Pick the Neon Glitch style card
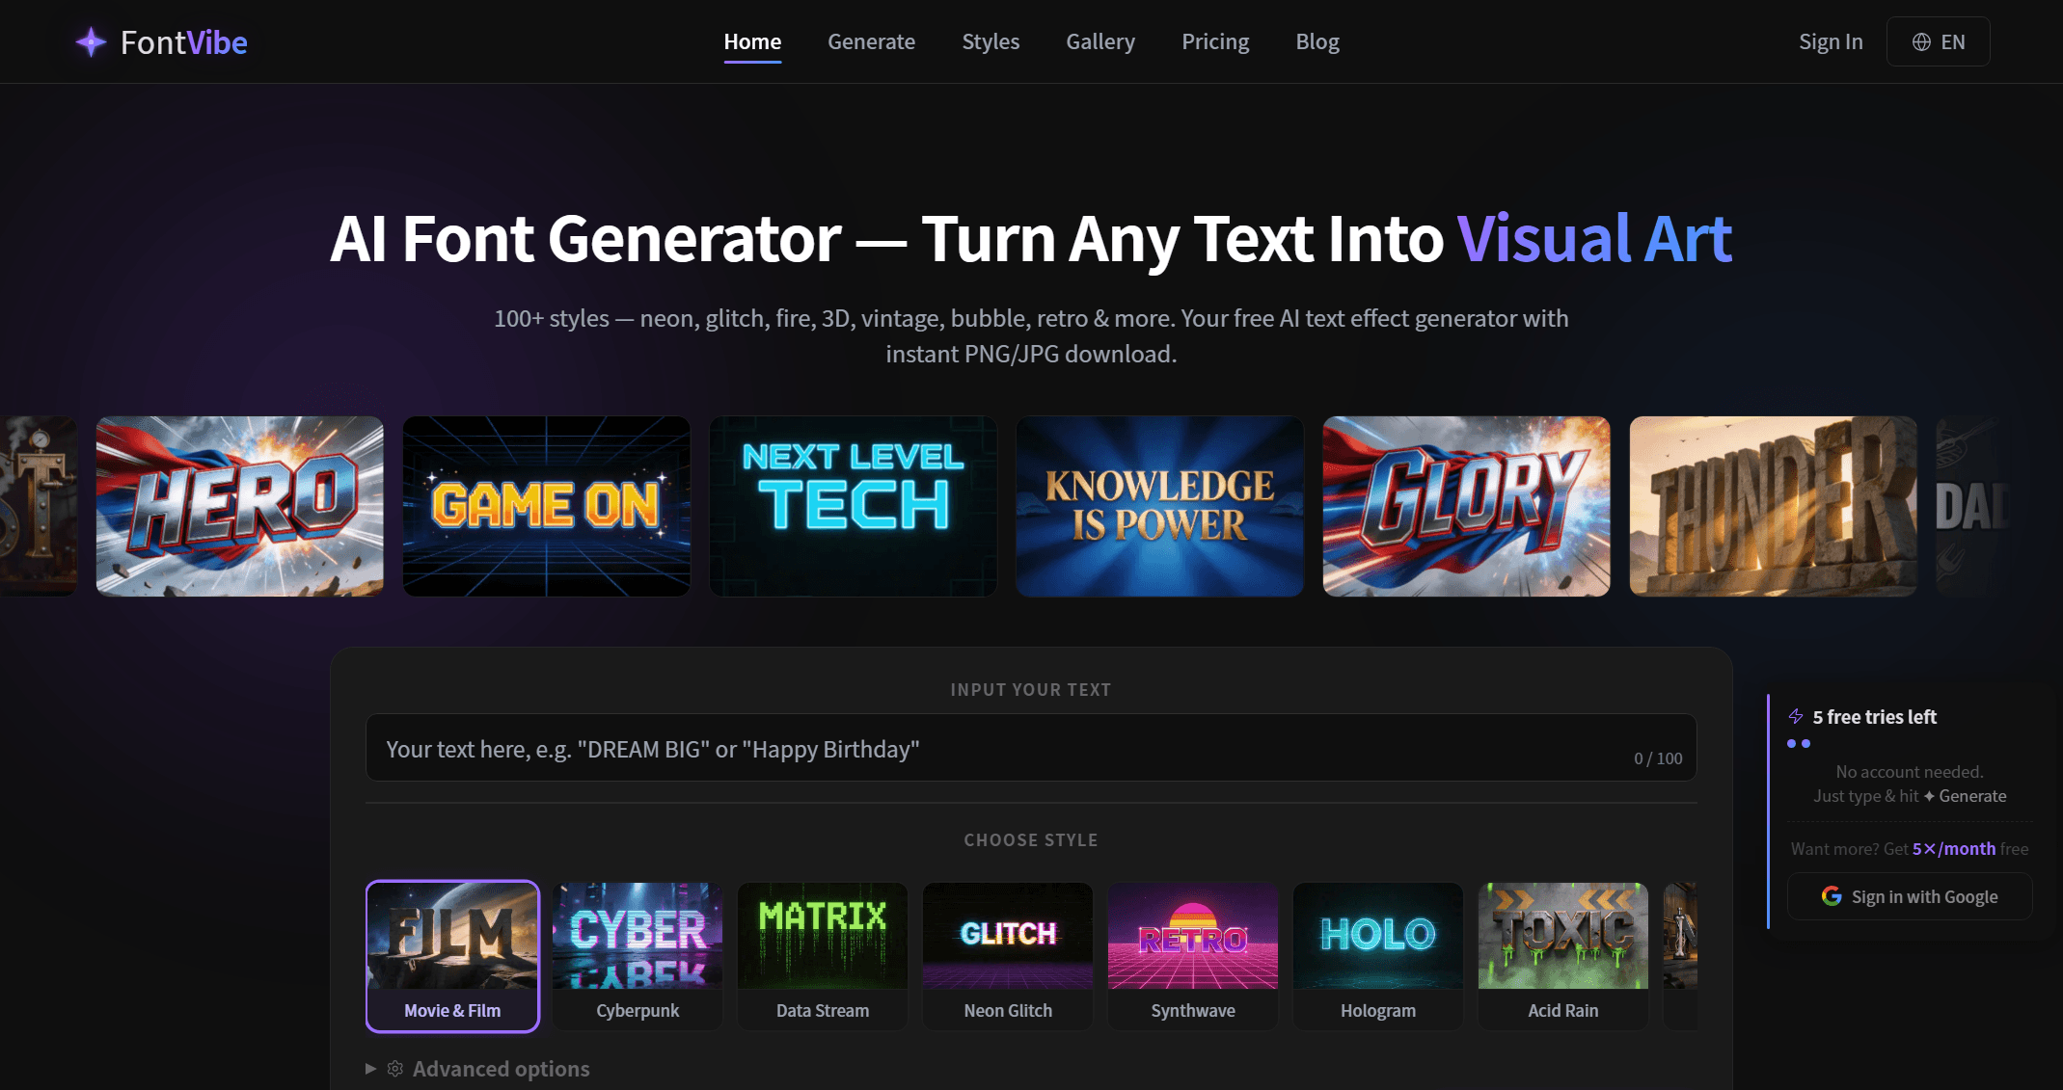This screenshot has width=2063, height=1090. pyautogui.click(x=1007, y=954)
